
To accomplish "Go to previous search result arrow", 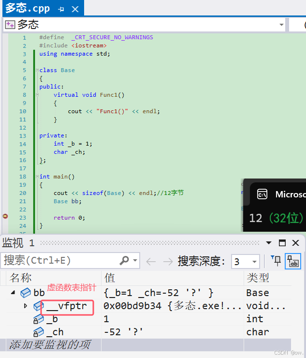I will (151, 261).
